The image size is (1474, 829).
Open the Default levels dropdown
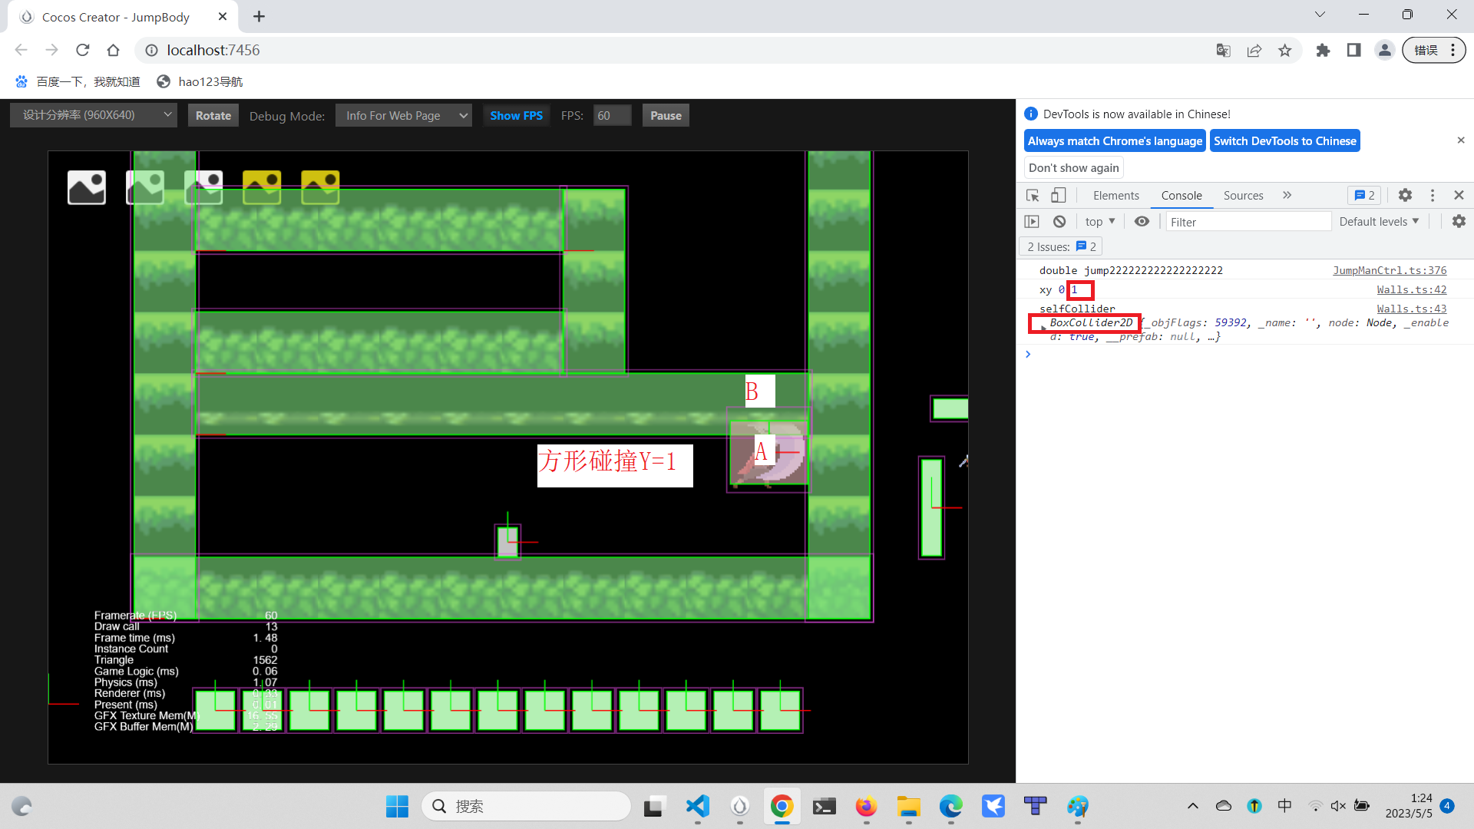point(1379,222)
